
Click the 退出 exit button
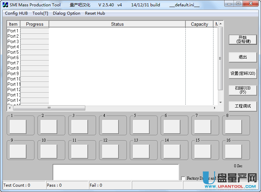click(243, 57)
